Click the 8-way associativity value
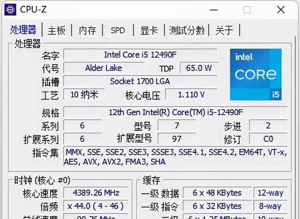 coord(270,206)
